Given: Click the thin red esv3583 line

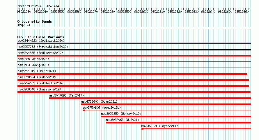Looking at the screenshot, I should [x=134, y=68].
